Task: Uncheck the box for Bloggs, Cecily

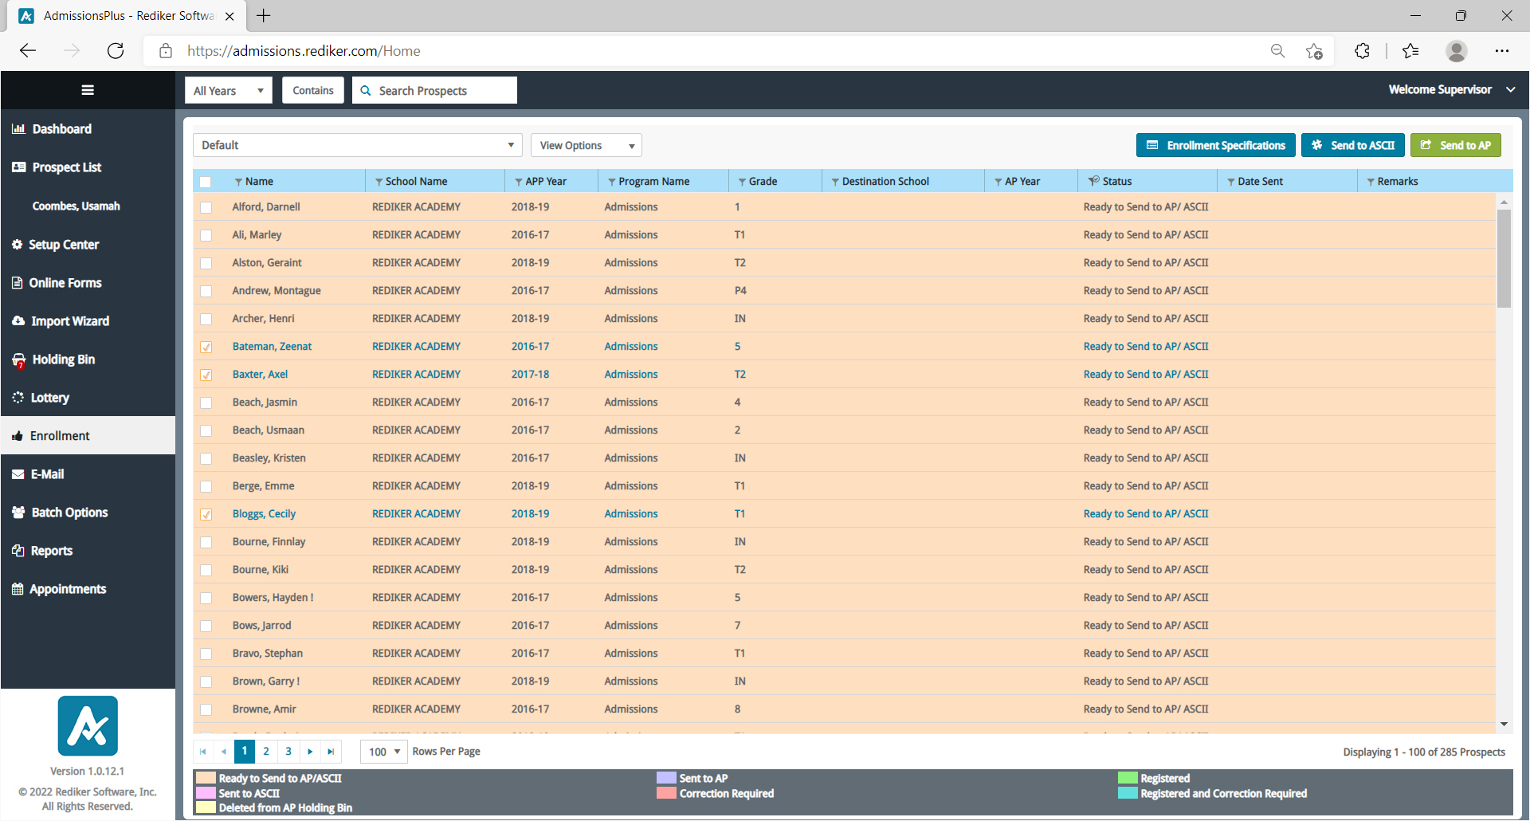Action: click(206, 514)
